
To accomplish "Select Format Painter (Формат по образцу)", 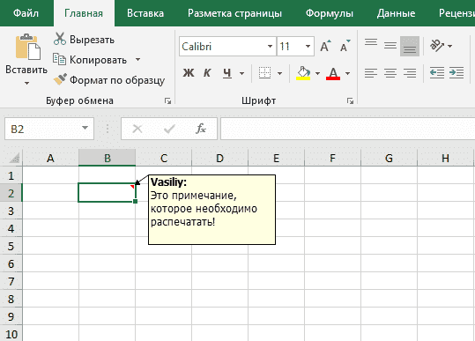I will (109, 80).
